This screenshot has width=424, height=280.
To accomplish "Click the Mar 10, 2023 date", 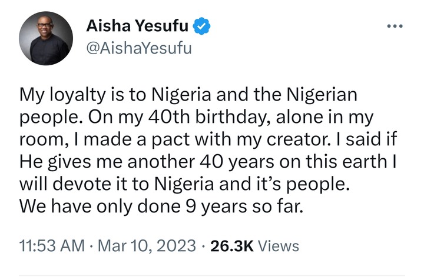I will pyautogui.click(x=147, y=246).
